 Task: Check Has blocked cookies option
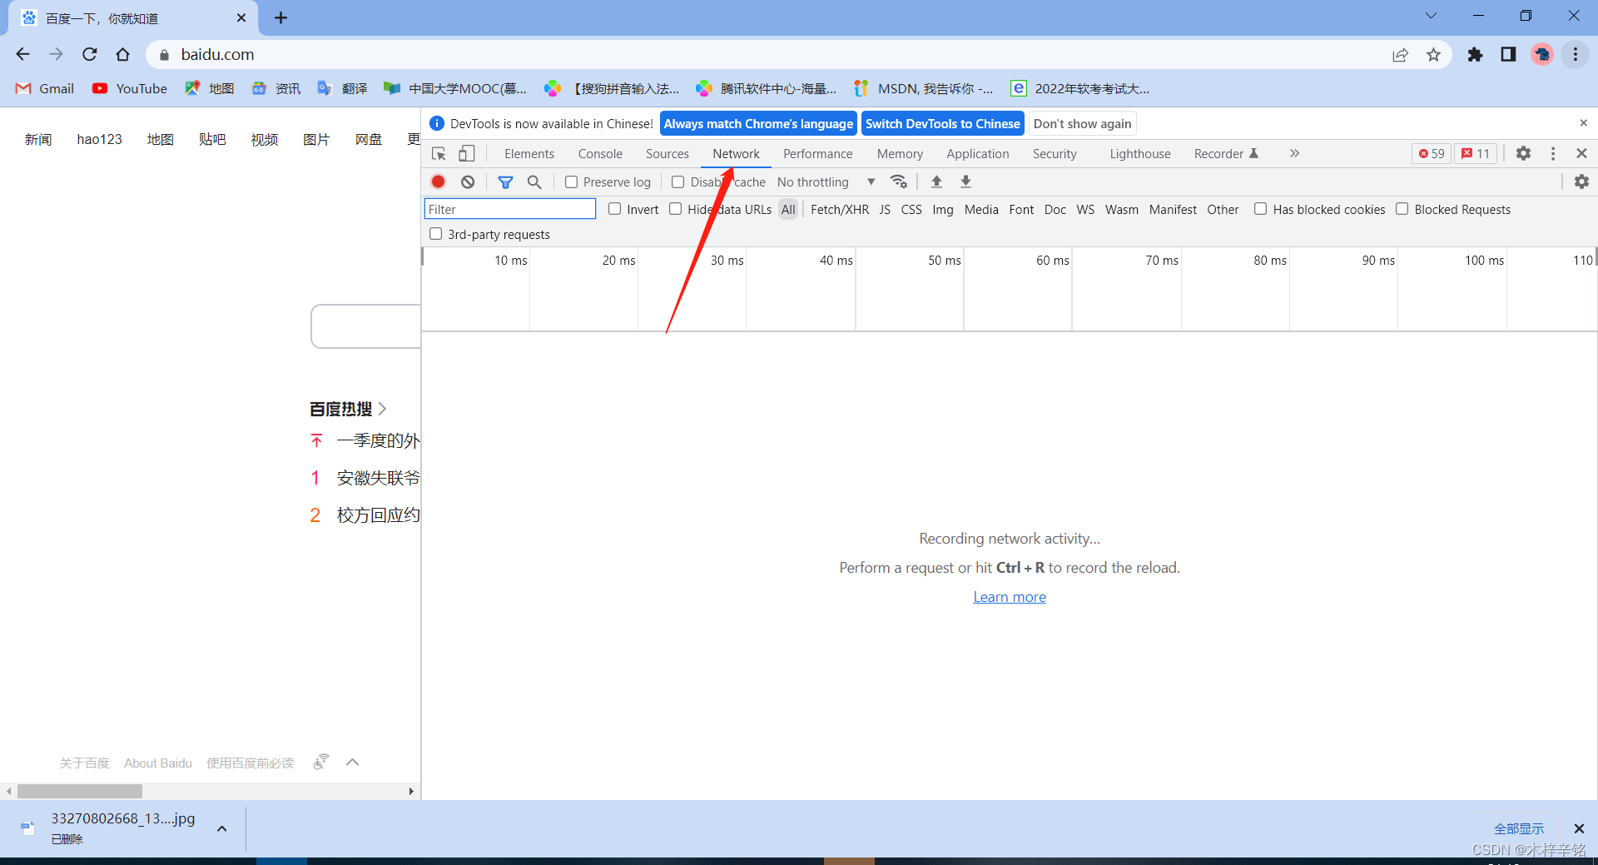click(1260, 209)
